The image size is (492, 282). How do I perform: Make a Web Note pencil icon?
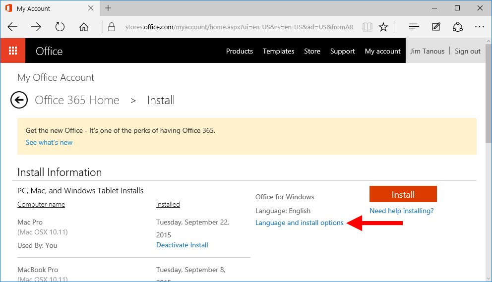(x=436, y=27)
